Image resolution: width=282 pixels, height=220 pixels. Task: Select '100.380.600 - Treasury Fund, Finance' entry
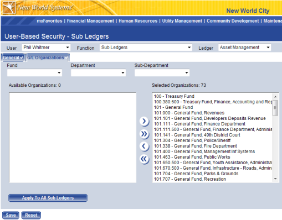(x=212, y=102)
